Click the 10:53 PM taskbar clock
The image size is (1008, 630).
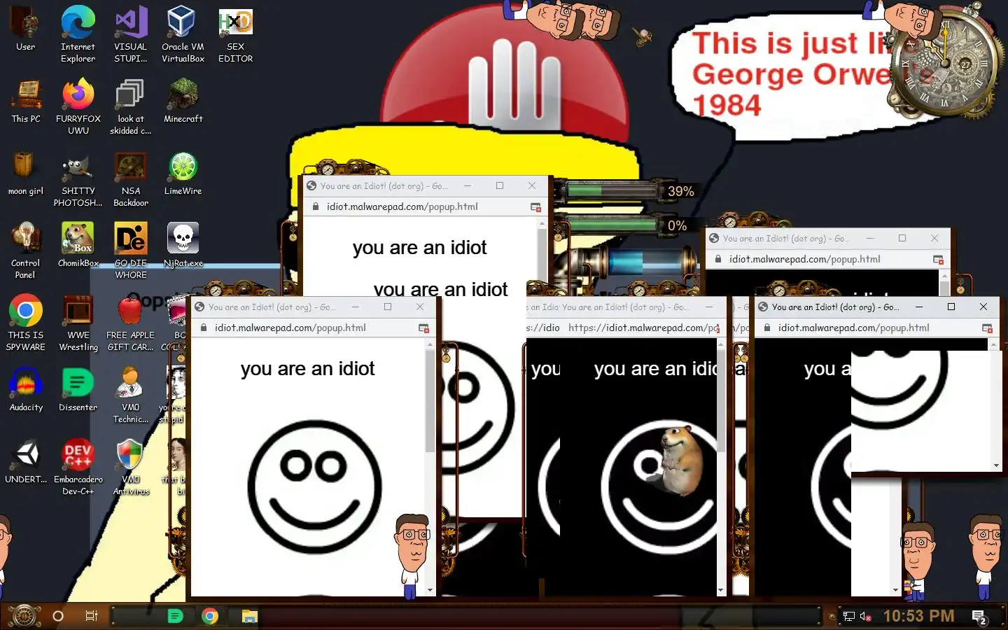[918, 616]
